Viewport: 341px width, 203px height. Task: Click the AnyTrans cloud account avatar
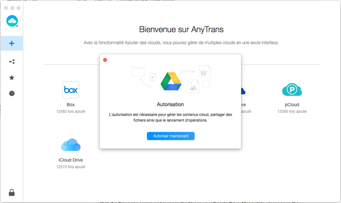(12, 21)
